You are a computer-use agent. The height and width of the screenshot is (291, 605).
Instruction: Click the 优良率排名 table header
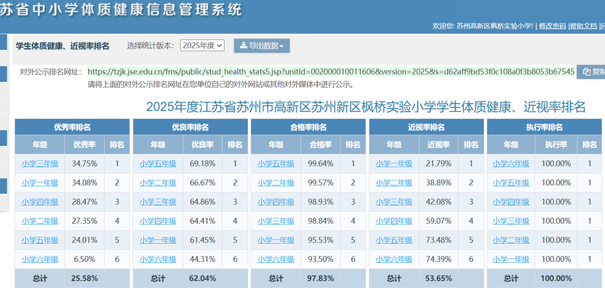190,127
